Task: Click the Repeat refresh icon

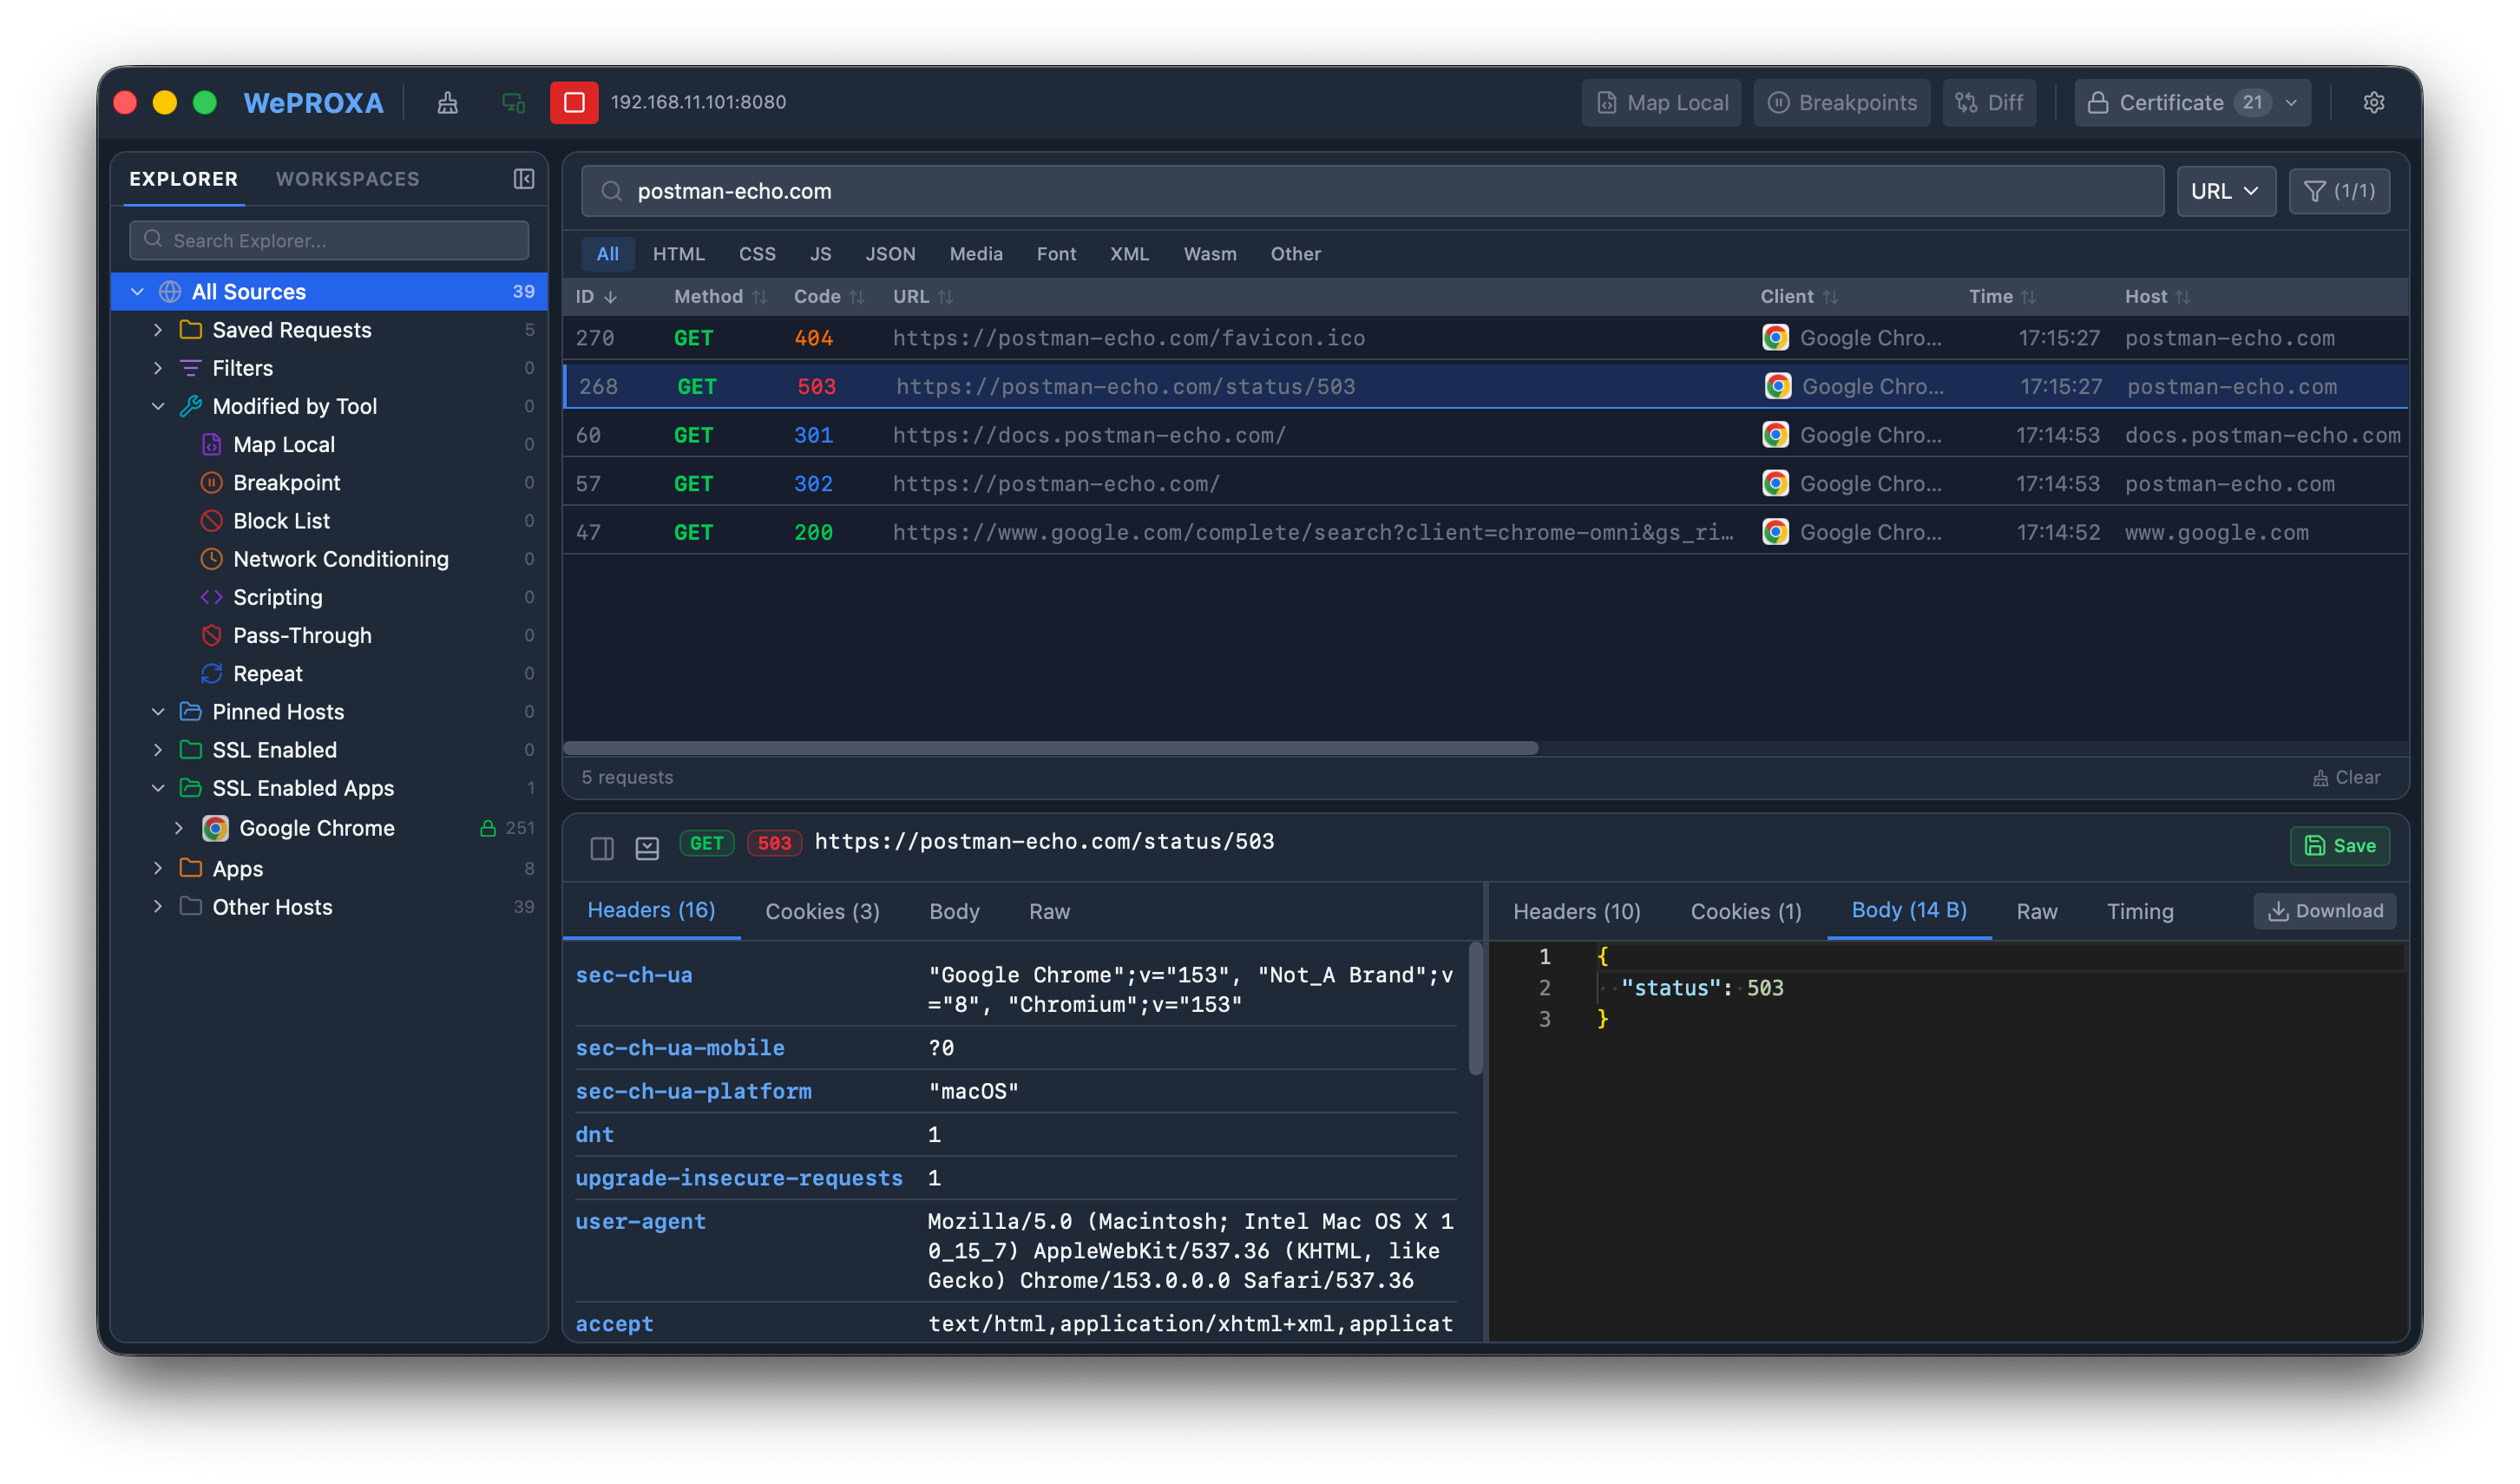Action: [x=211, y=673]
